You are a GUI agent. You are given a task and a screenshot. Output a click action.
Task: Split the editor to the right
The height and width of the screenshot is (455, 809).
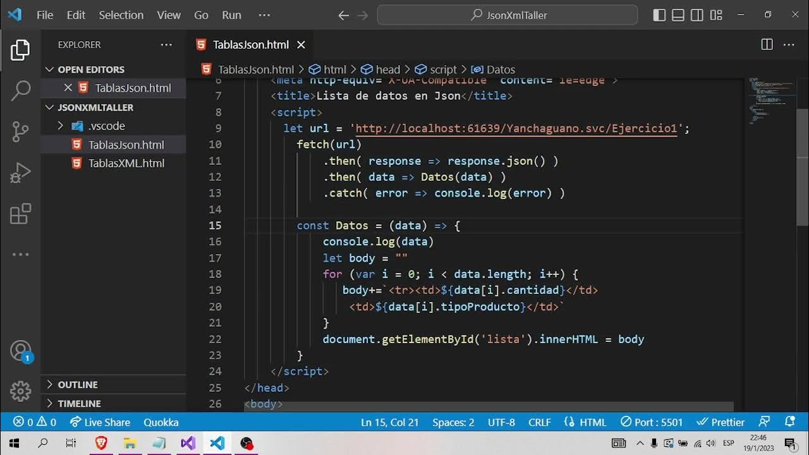pyautogui.click(x=767, y=44)
